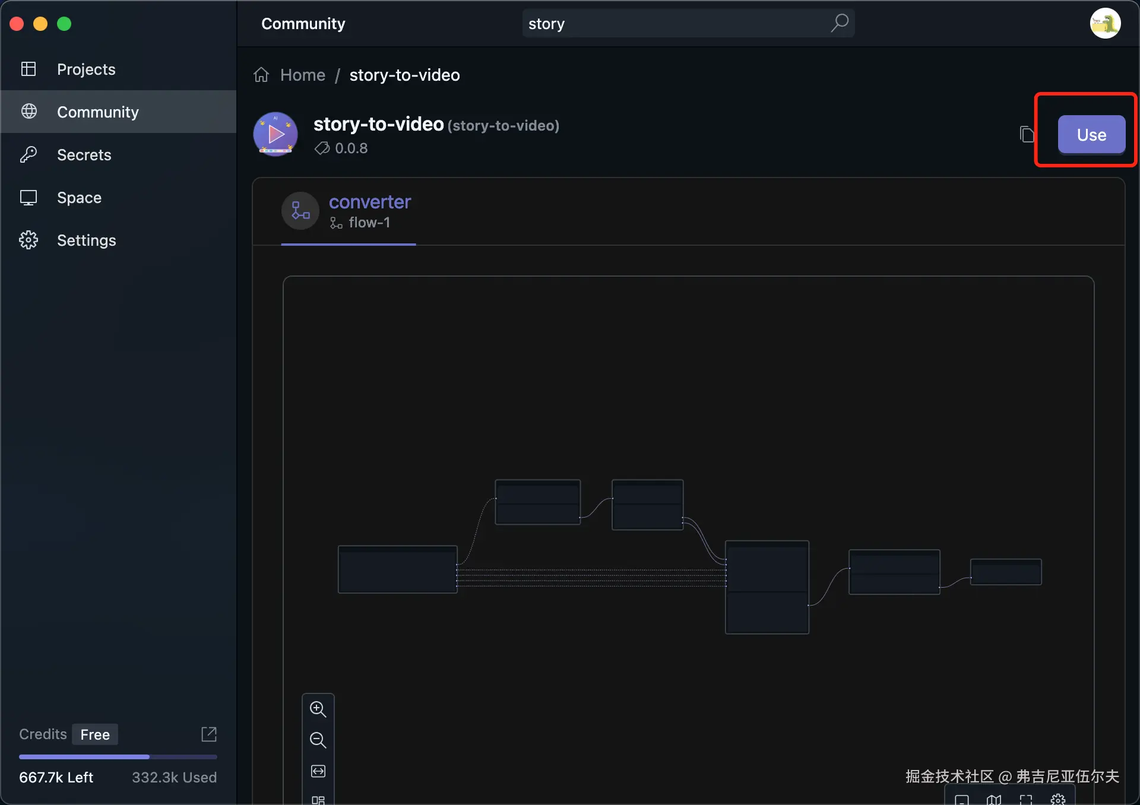Click the story search input field
1140x805 pixels.
coord(671,24)
